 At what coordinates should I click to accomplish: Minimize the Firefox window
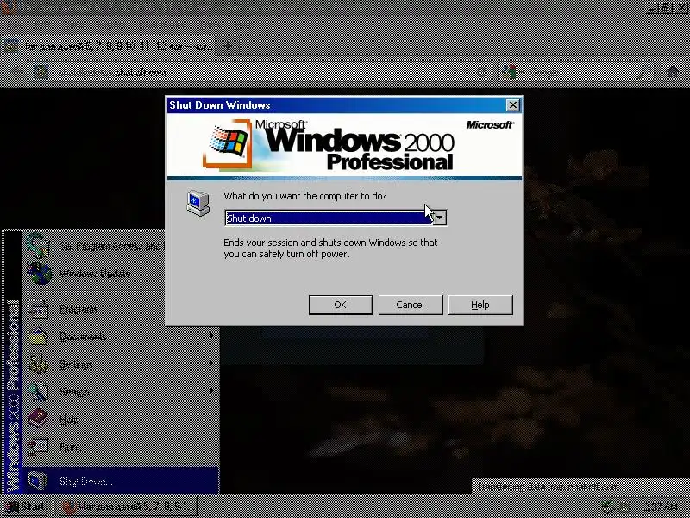tap(652, 8)
